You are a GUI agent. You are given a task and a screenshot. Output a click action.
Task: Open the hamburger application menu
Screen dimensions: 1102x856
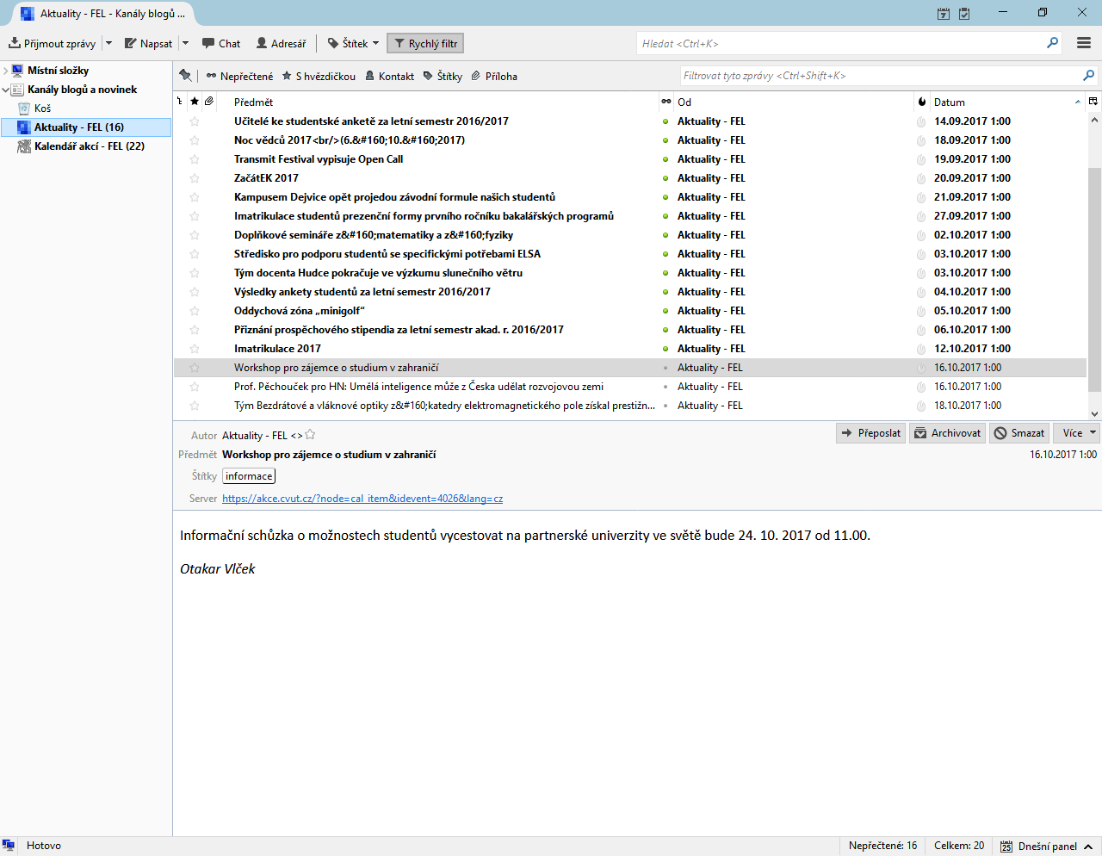click(x=1084, y=43)
